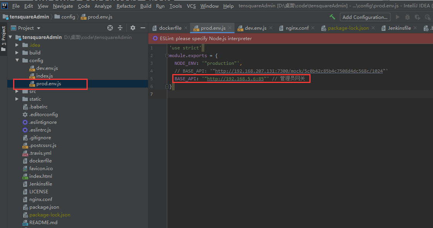Close the nginx.conf editor tab
The image size is (433, 228).
313,28
